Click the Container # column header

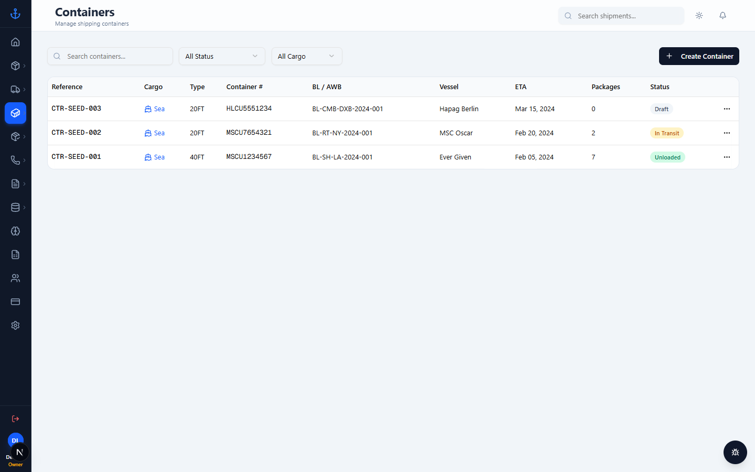tap(244, 87)
